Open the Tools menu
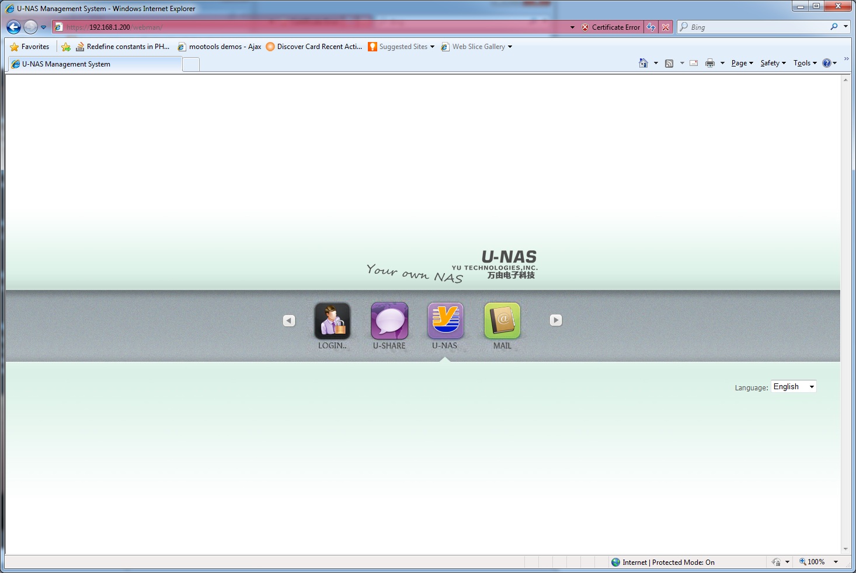856x573 pixels. point(805,63)
